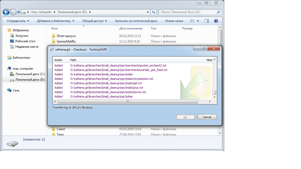Open the Общий доступ dropdown
The width and height of the screenshot is (301, 169).
coord(95,21)
